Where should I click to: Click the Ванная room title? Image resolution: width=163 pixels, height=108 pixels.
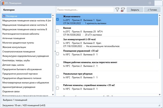[67, 28]
